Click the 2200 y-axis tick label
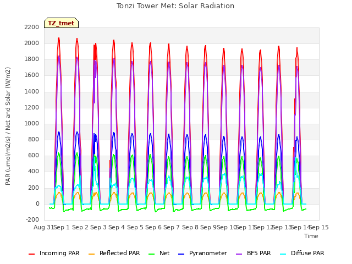The height and width of the screenshot is (264, 352). click(x=32, y=27)
